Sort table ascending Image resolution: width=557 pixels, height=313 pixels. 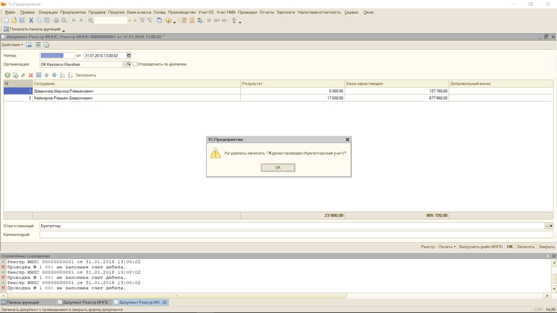tap(62, 75)
